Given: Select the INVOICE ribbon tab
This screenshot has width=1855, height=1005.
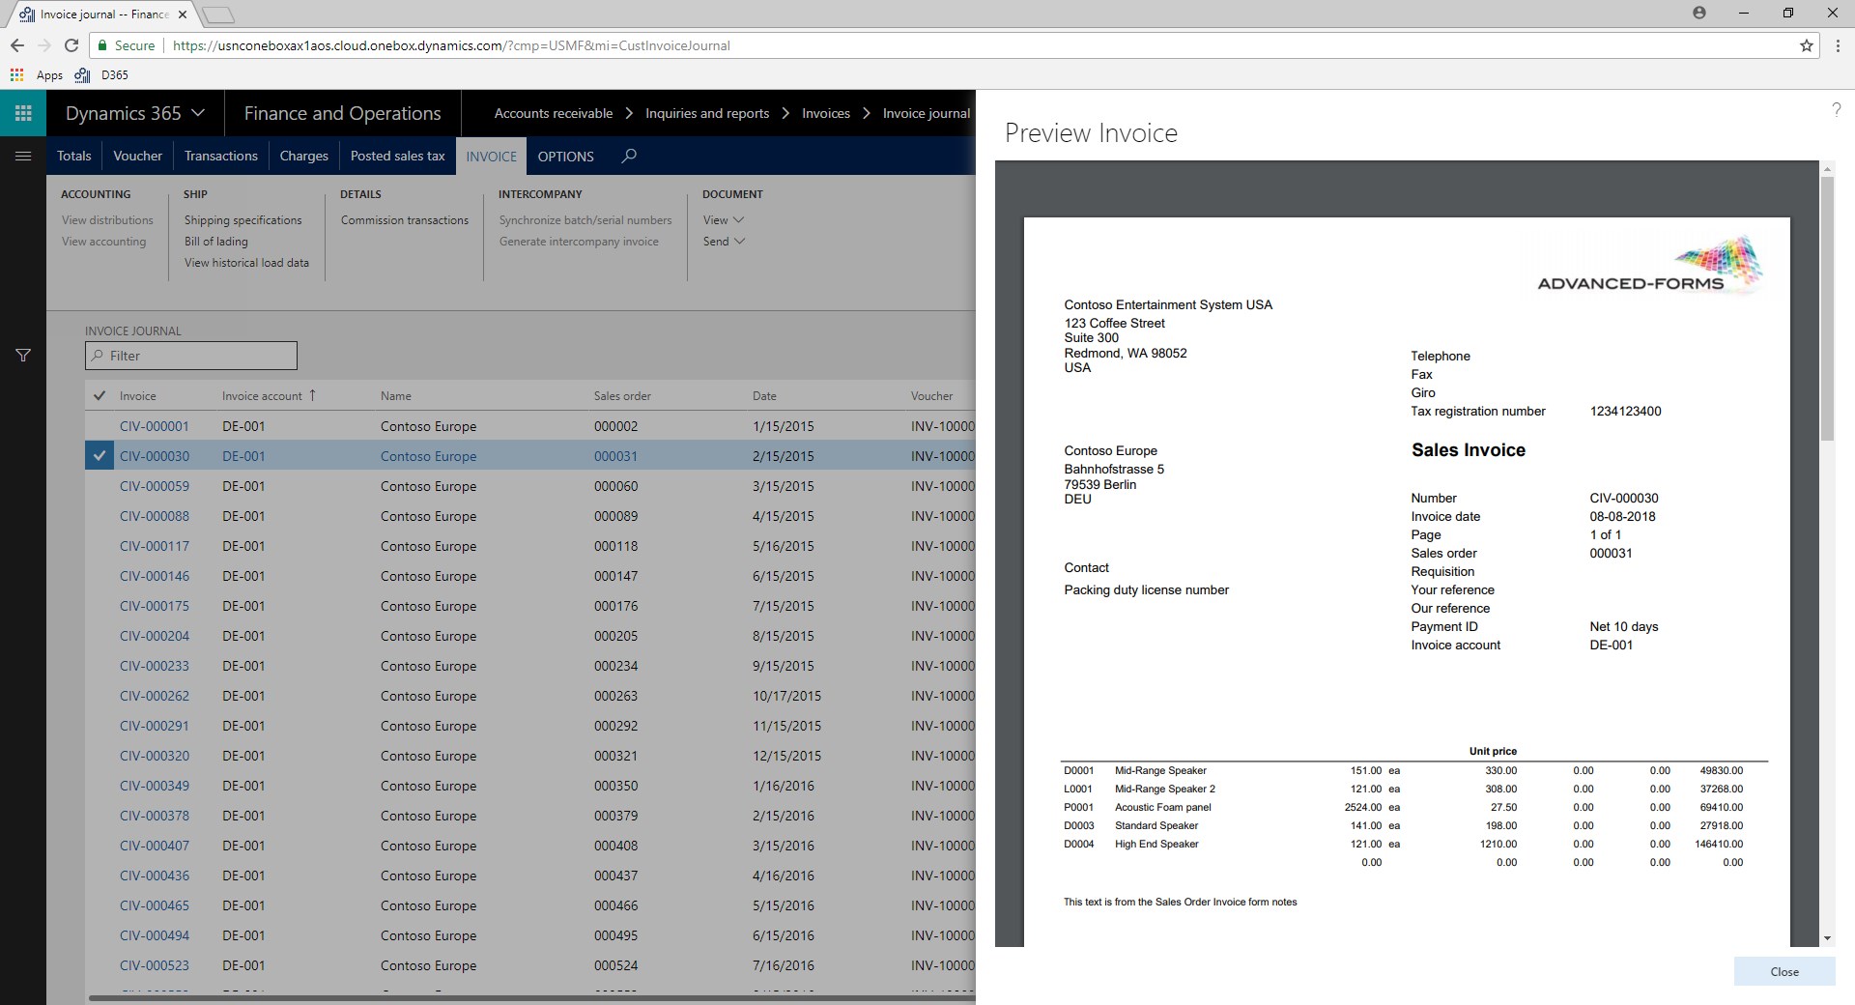Looking at the screenshot, I should click(x=492, y=157).
